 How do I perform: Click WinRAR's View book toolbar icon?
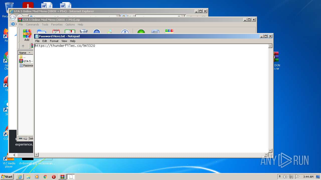tap(70, 31)
